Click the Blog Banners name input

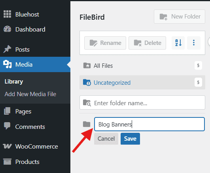coord(149,124)
